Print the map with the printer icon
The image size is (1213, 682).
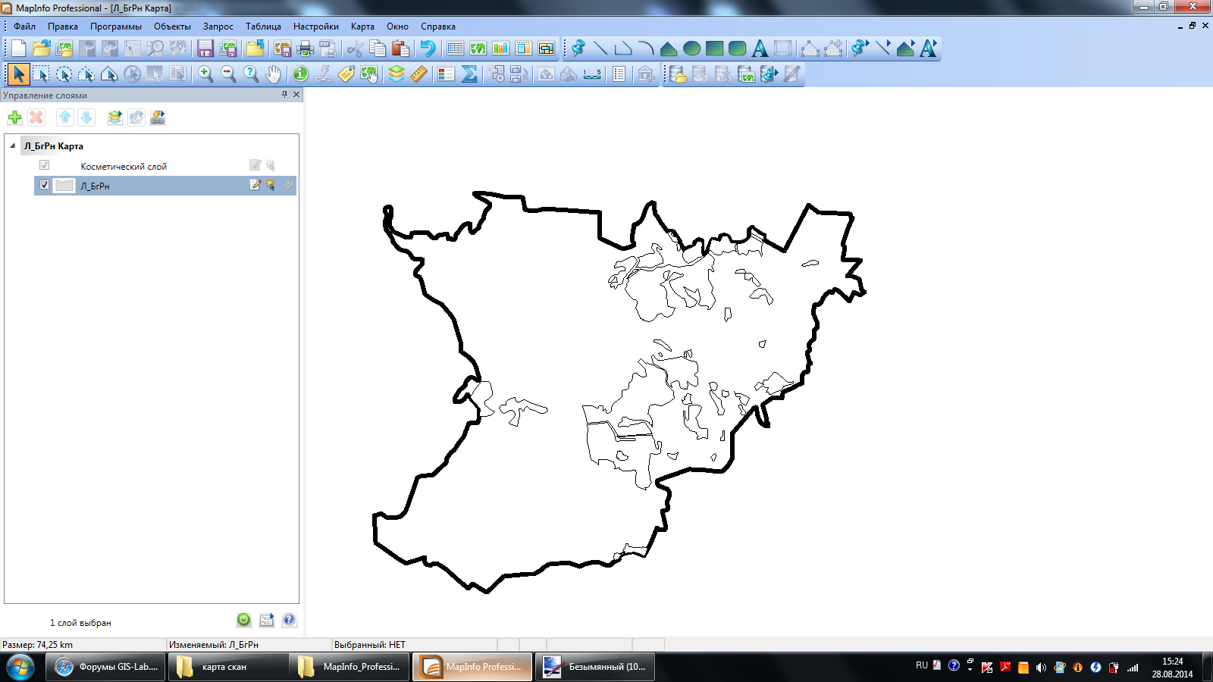[x=306, y=48]
